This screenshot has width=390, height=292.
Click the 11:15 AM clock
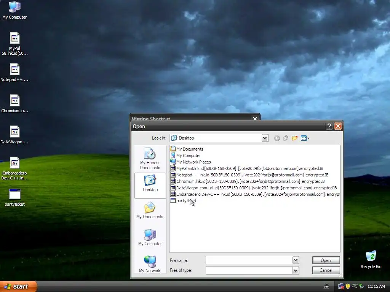point(376,286)
